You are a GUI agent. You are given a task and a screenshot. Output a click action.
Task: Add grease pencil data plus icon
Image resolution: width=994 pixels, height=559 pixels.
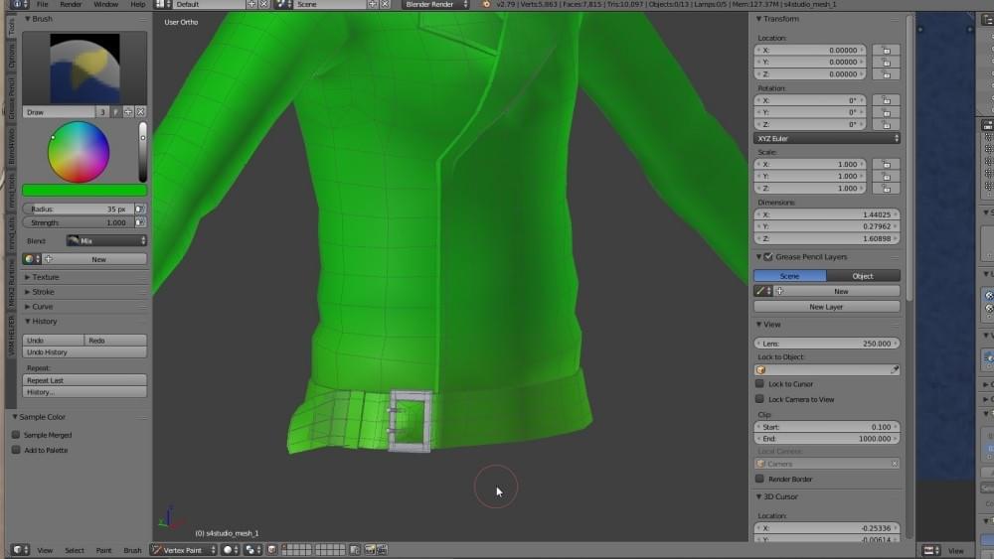click(x=779, y=291)
